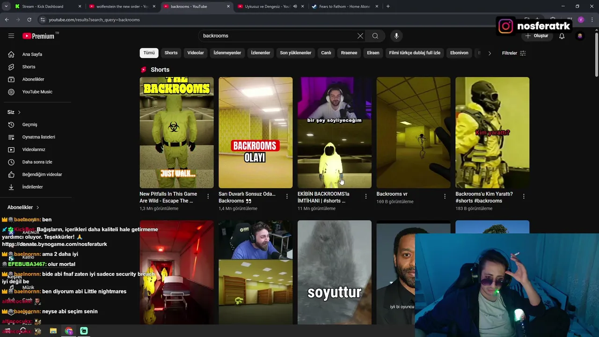
Task: Clear the search text with X icon
Action: [360, 36]
